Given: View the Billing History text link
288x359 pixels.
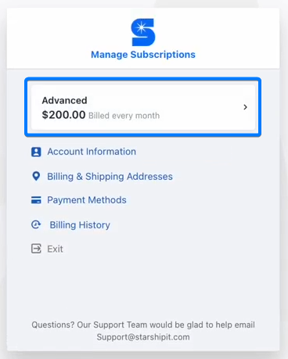Looking at the screenshot, I should (80, 224).
